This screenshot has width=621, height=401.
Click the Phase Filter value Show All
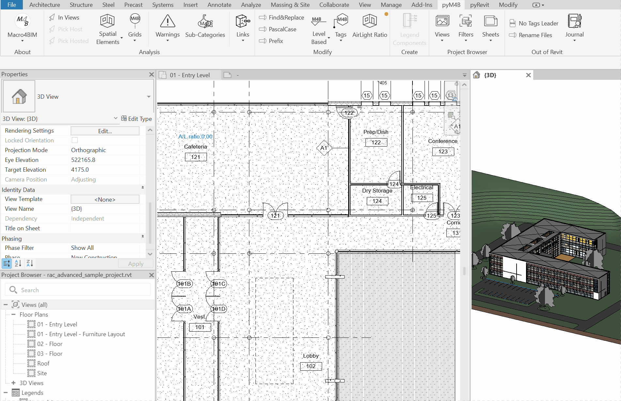(x=82, y=248)
